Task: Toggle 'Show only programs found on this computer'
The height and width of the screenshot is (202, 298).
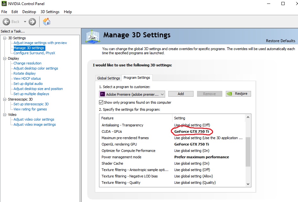Action: 101,102
